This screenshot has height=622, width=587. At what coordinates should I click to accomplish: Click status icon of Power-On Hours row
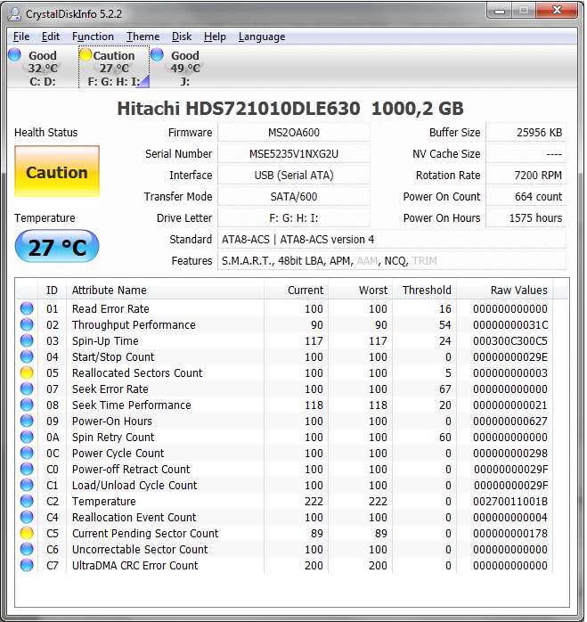pos(27,421)
